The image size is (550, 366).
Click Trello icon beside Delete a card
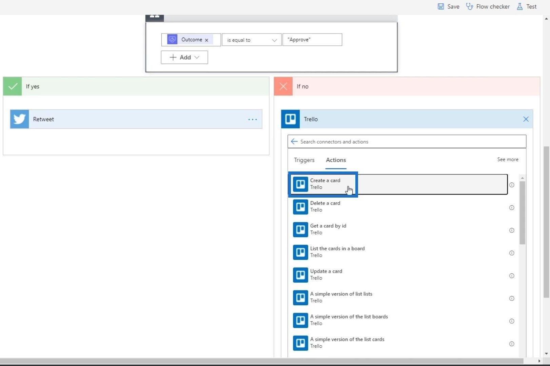pos(300,207)
